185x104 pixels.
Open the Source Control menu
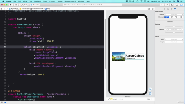coord(70,1)
